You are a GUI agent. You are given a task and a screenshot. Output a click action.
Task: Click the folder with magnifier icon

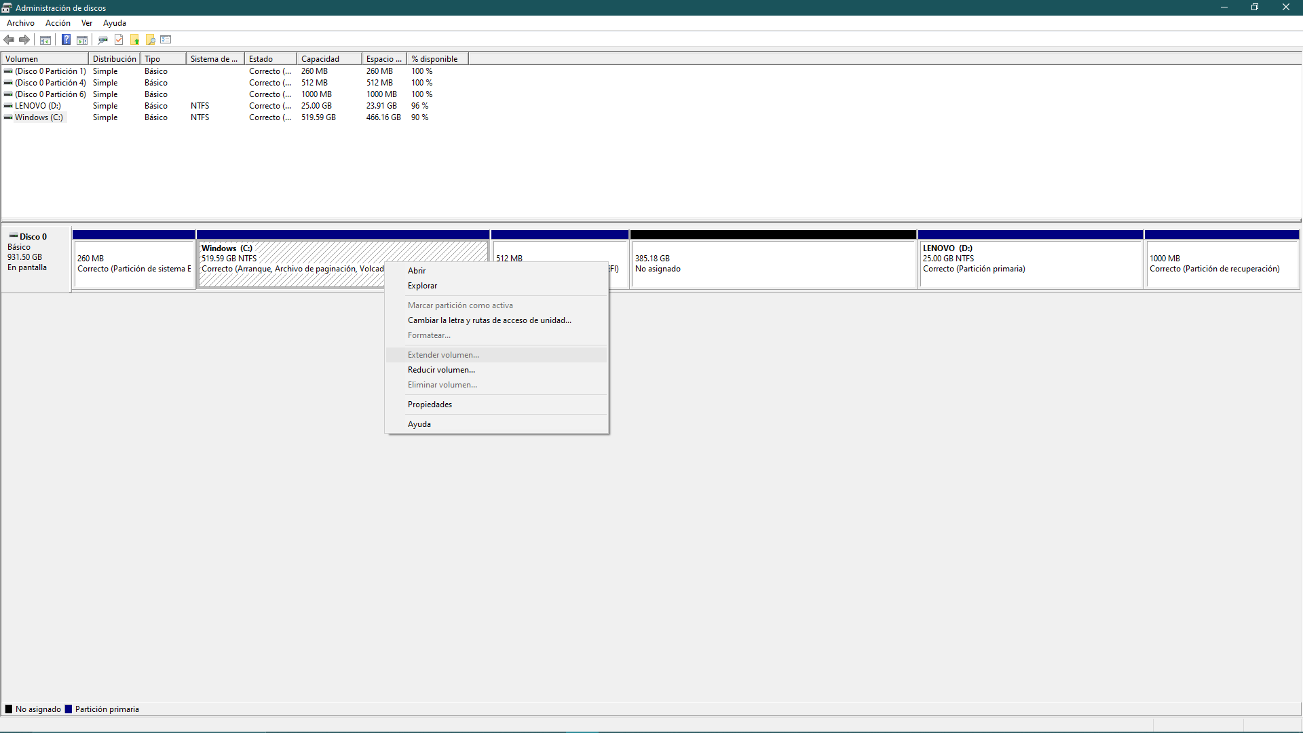151,40
